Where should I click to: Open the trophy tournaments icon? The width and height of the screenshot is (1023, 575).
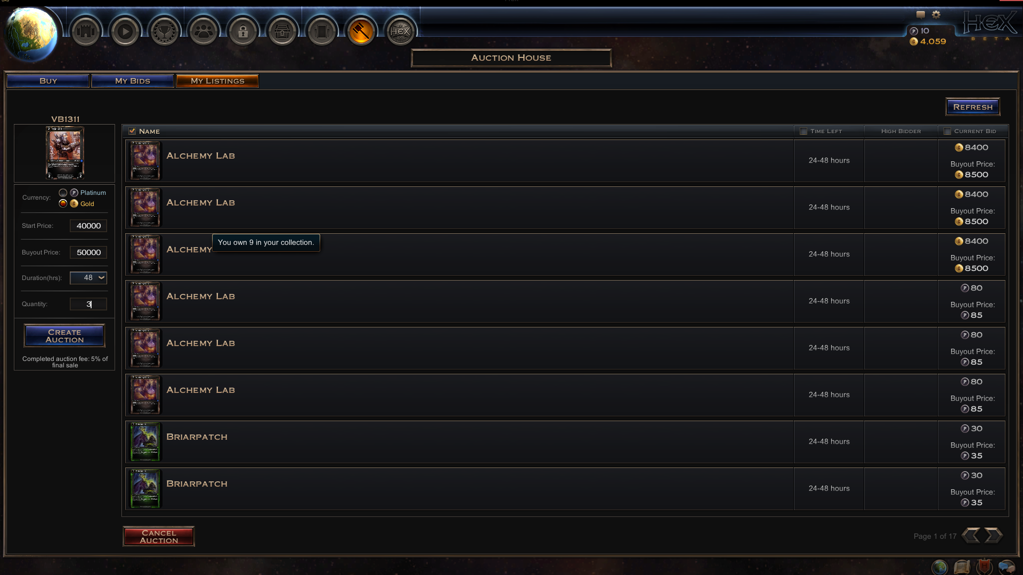point(165,32)
